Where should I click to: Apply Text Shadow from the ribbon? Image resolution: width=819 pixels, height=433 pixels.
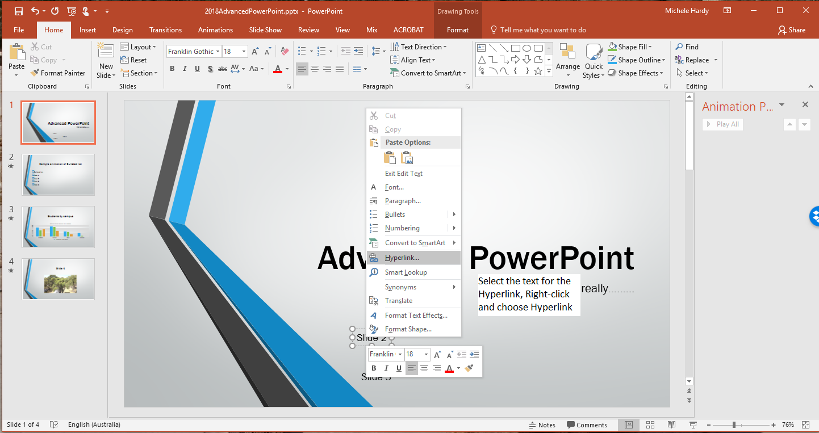[210, 69]
